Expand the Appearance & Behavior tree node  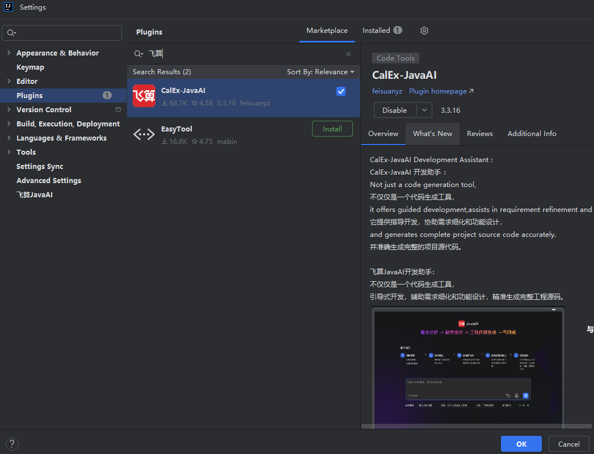pyautogui.click(x=9, y=53)
